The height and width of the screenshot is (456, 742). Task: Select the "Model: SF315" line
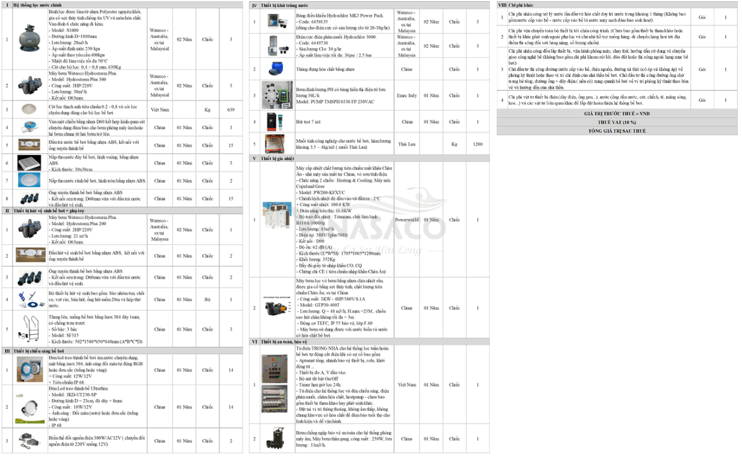(x=64, y=336)
